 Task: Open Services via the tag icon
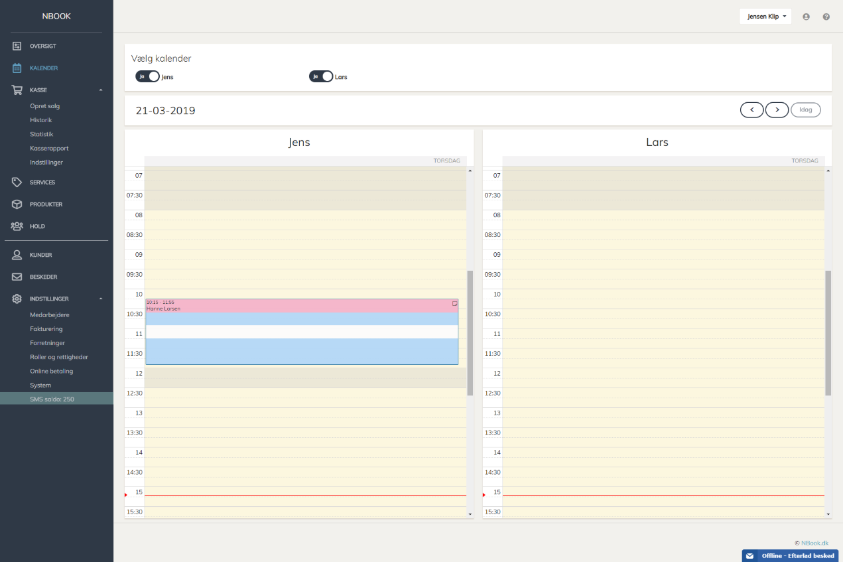[x=17, y=182]
